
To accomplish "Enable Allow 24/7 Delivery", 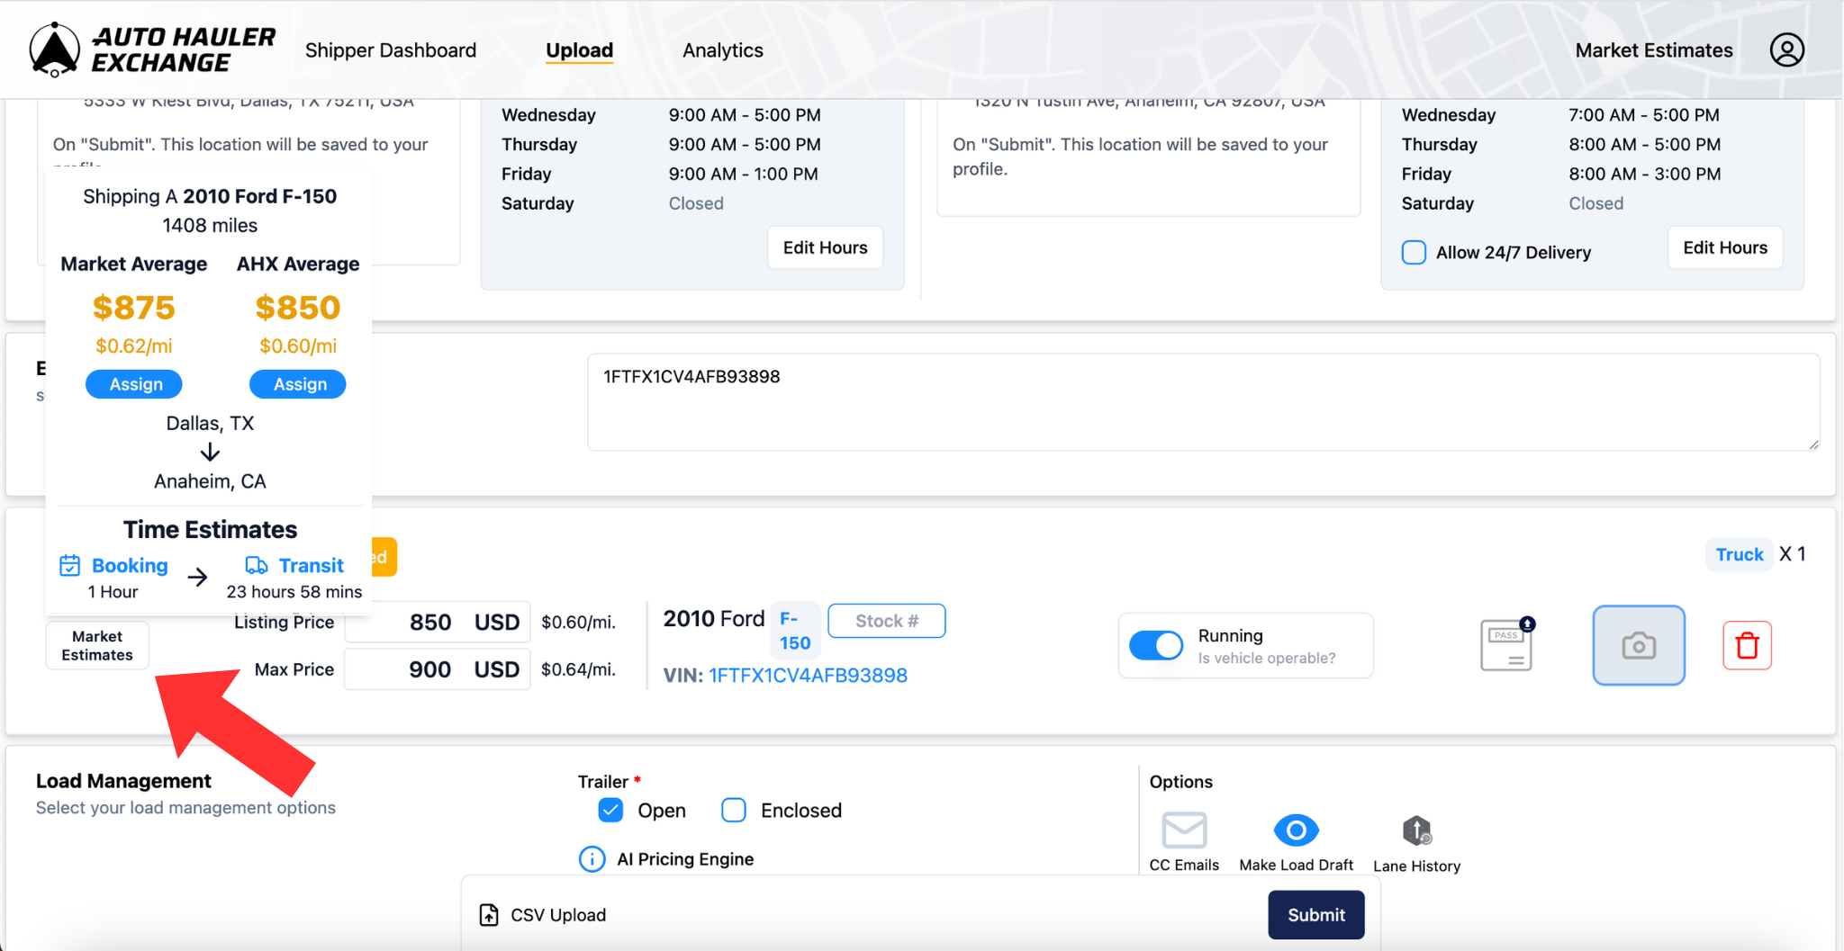I will pyautogui.click(x=1414, y=252).
